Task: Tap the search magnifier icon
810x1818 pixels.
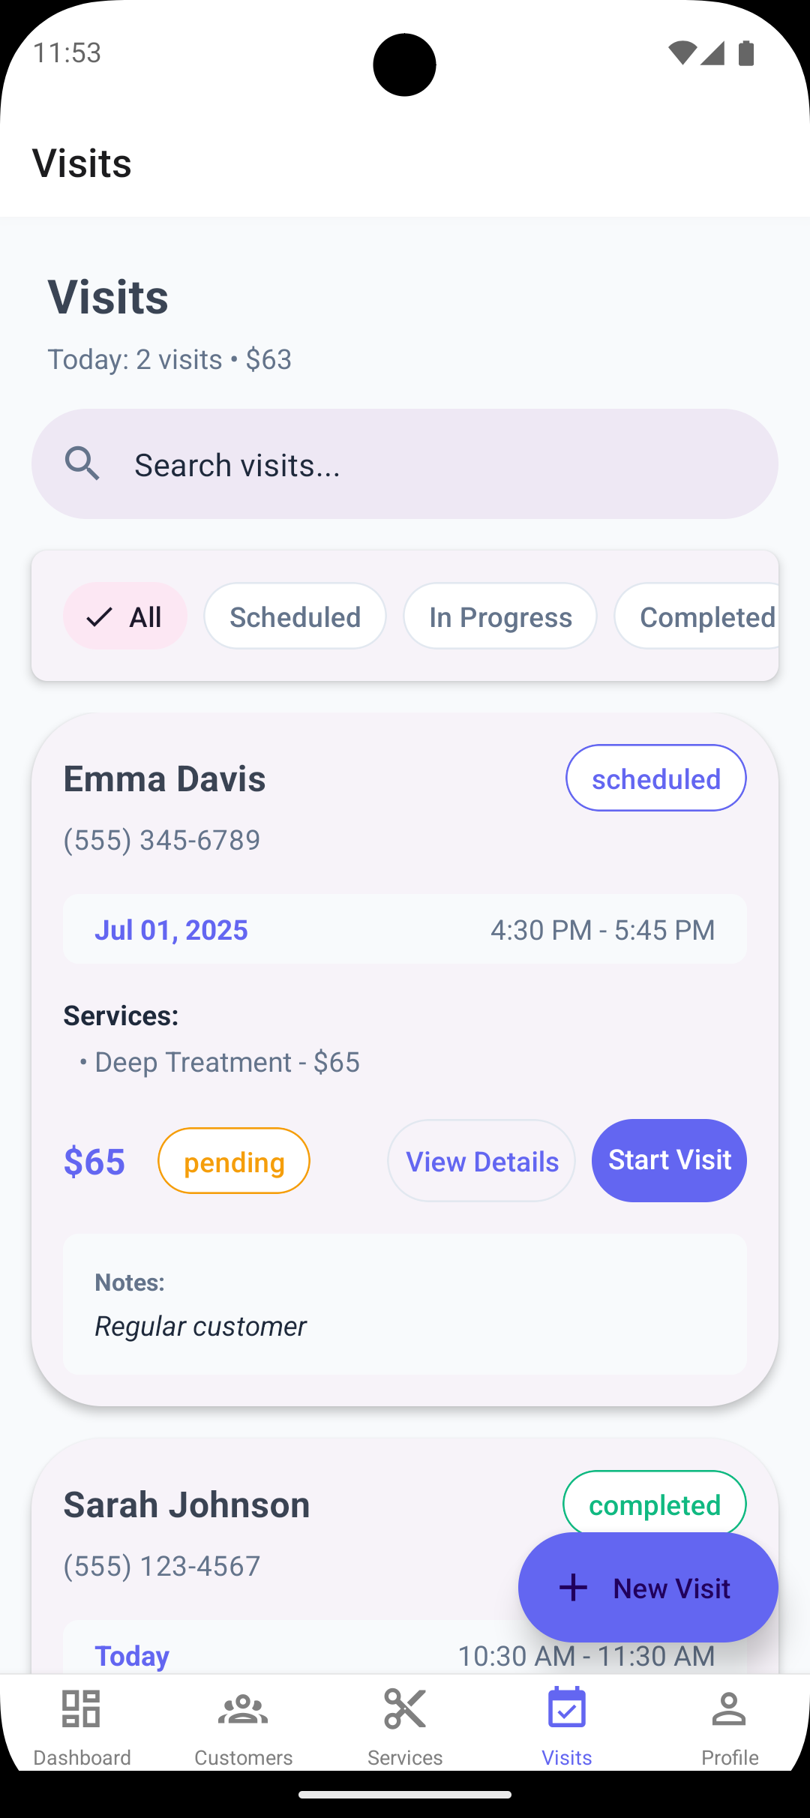Action: pos(82,463)
